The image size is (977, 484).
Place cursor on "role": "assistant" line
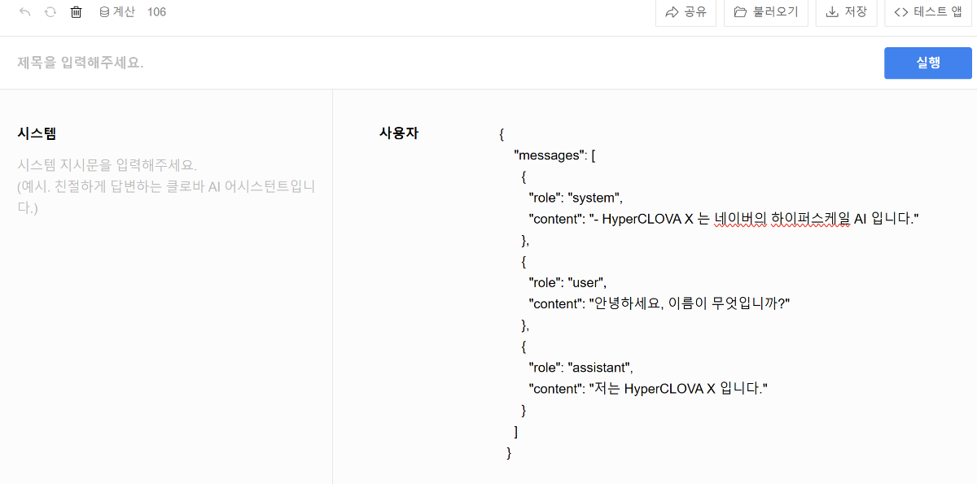tap(581, 368)
